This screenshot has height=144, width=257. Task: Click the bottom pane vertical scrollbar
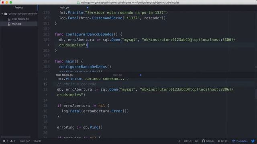click(x=256, y=94)
